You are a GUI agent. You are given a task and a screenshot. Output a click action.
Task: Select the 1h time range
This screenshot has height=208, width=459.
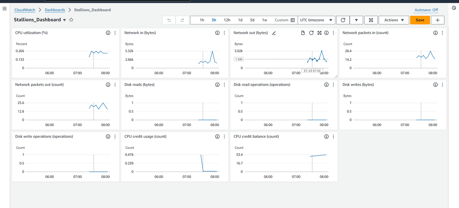(x=202, y=20)
